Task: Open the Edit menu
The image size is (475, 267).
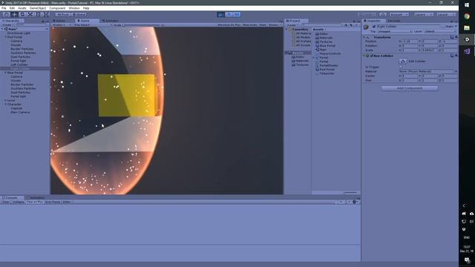Action: tap(12, 8)
